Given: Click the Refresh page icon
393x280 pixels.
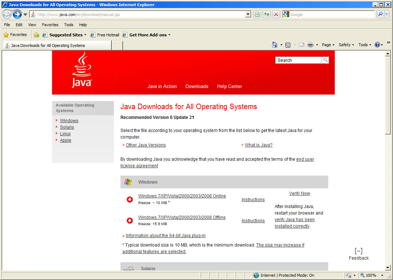Looking at the screenshot, I should 267,15.
